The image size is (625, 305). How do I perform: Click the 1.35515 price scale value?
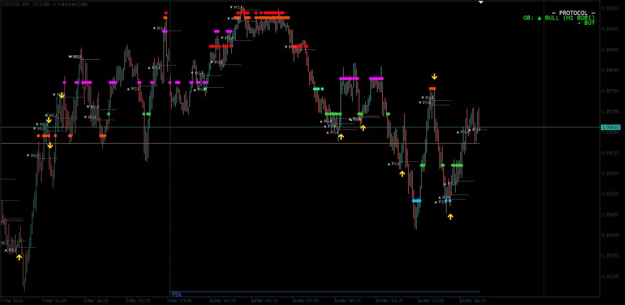click(610, 194)
